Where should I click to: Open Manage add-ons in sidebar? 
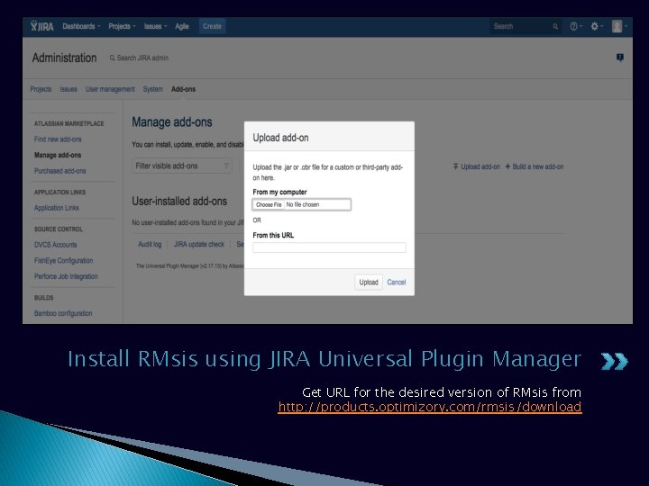[x=58, y=155]
